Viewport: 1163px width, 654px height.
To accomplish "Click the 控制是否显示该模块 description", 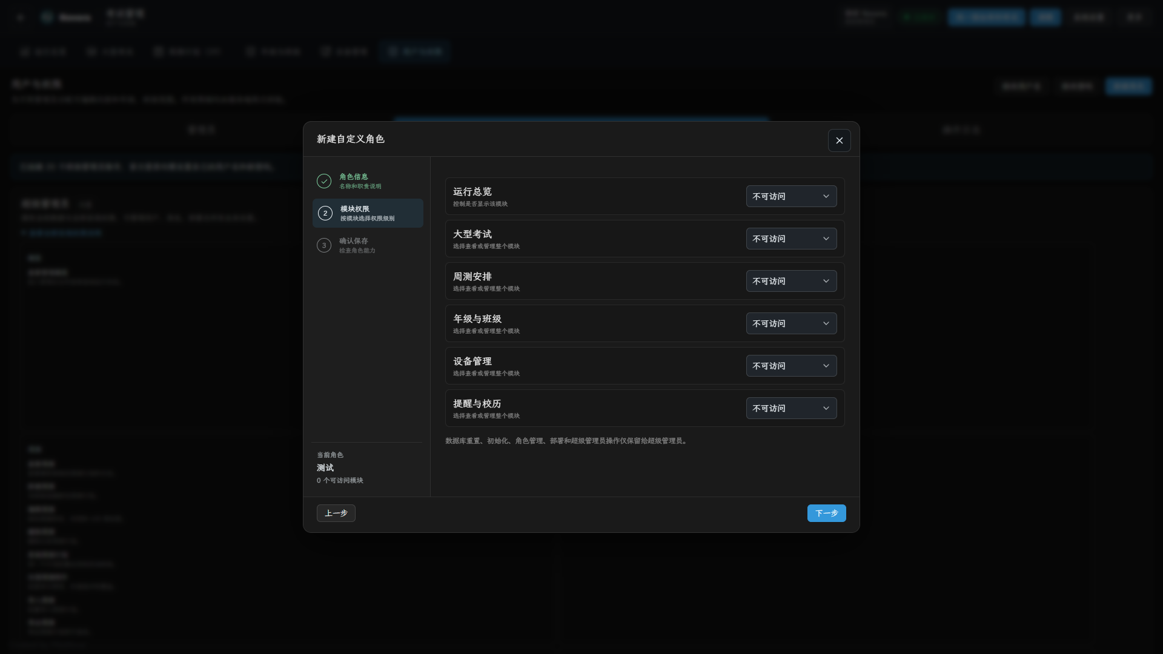I will (x=480, y=204).
